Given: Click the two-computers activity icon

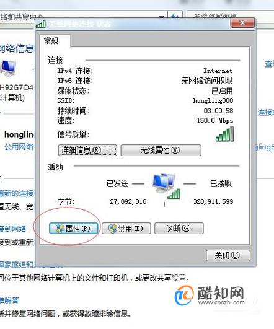Looking at the screenshot, I should (164, 183).
